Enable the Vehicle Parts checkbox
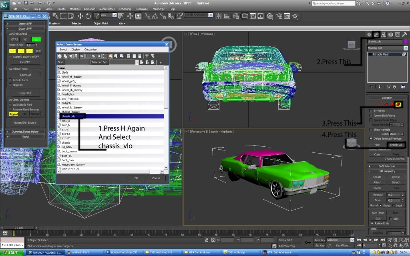The width and height of the screenshot is (410, 256). coord(10,80)
